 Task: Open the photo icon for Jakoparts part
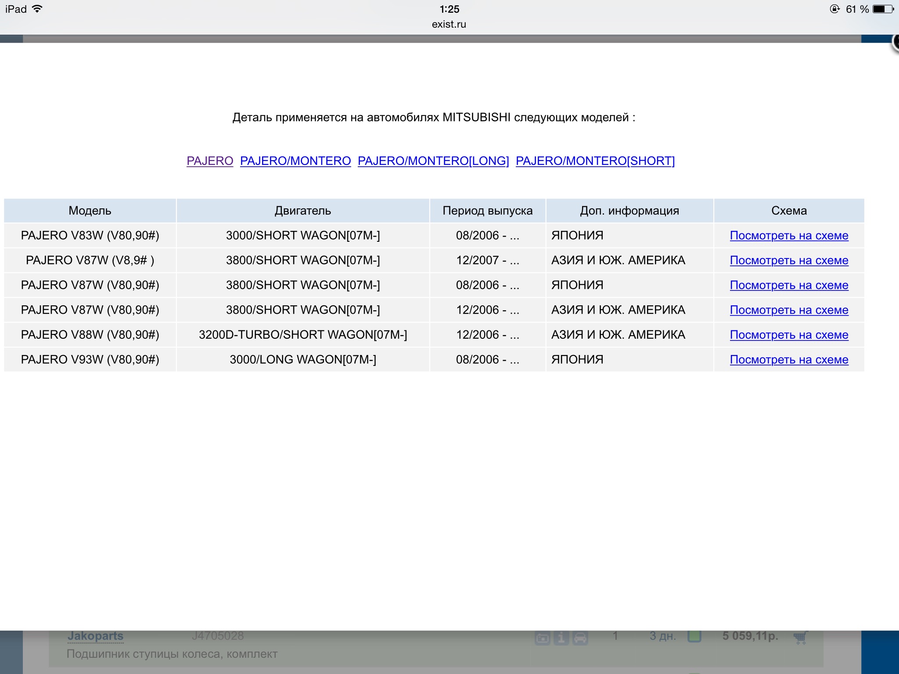click(543, 638)
